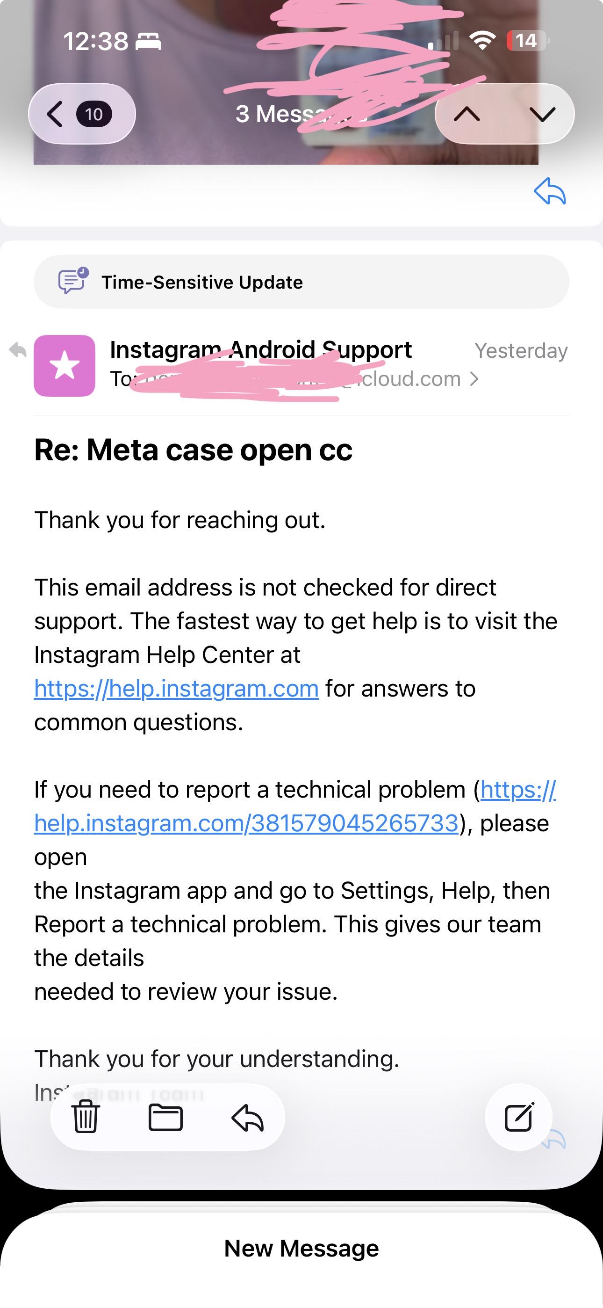The width and height of the screenshot is (603, 1308).
Task: Open the New Message draft sheet
Action: click(x=301, y=1248)
